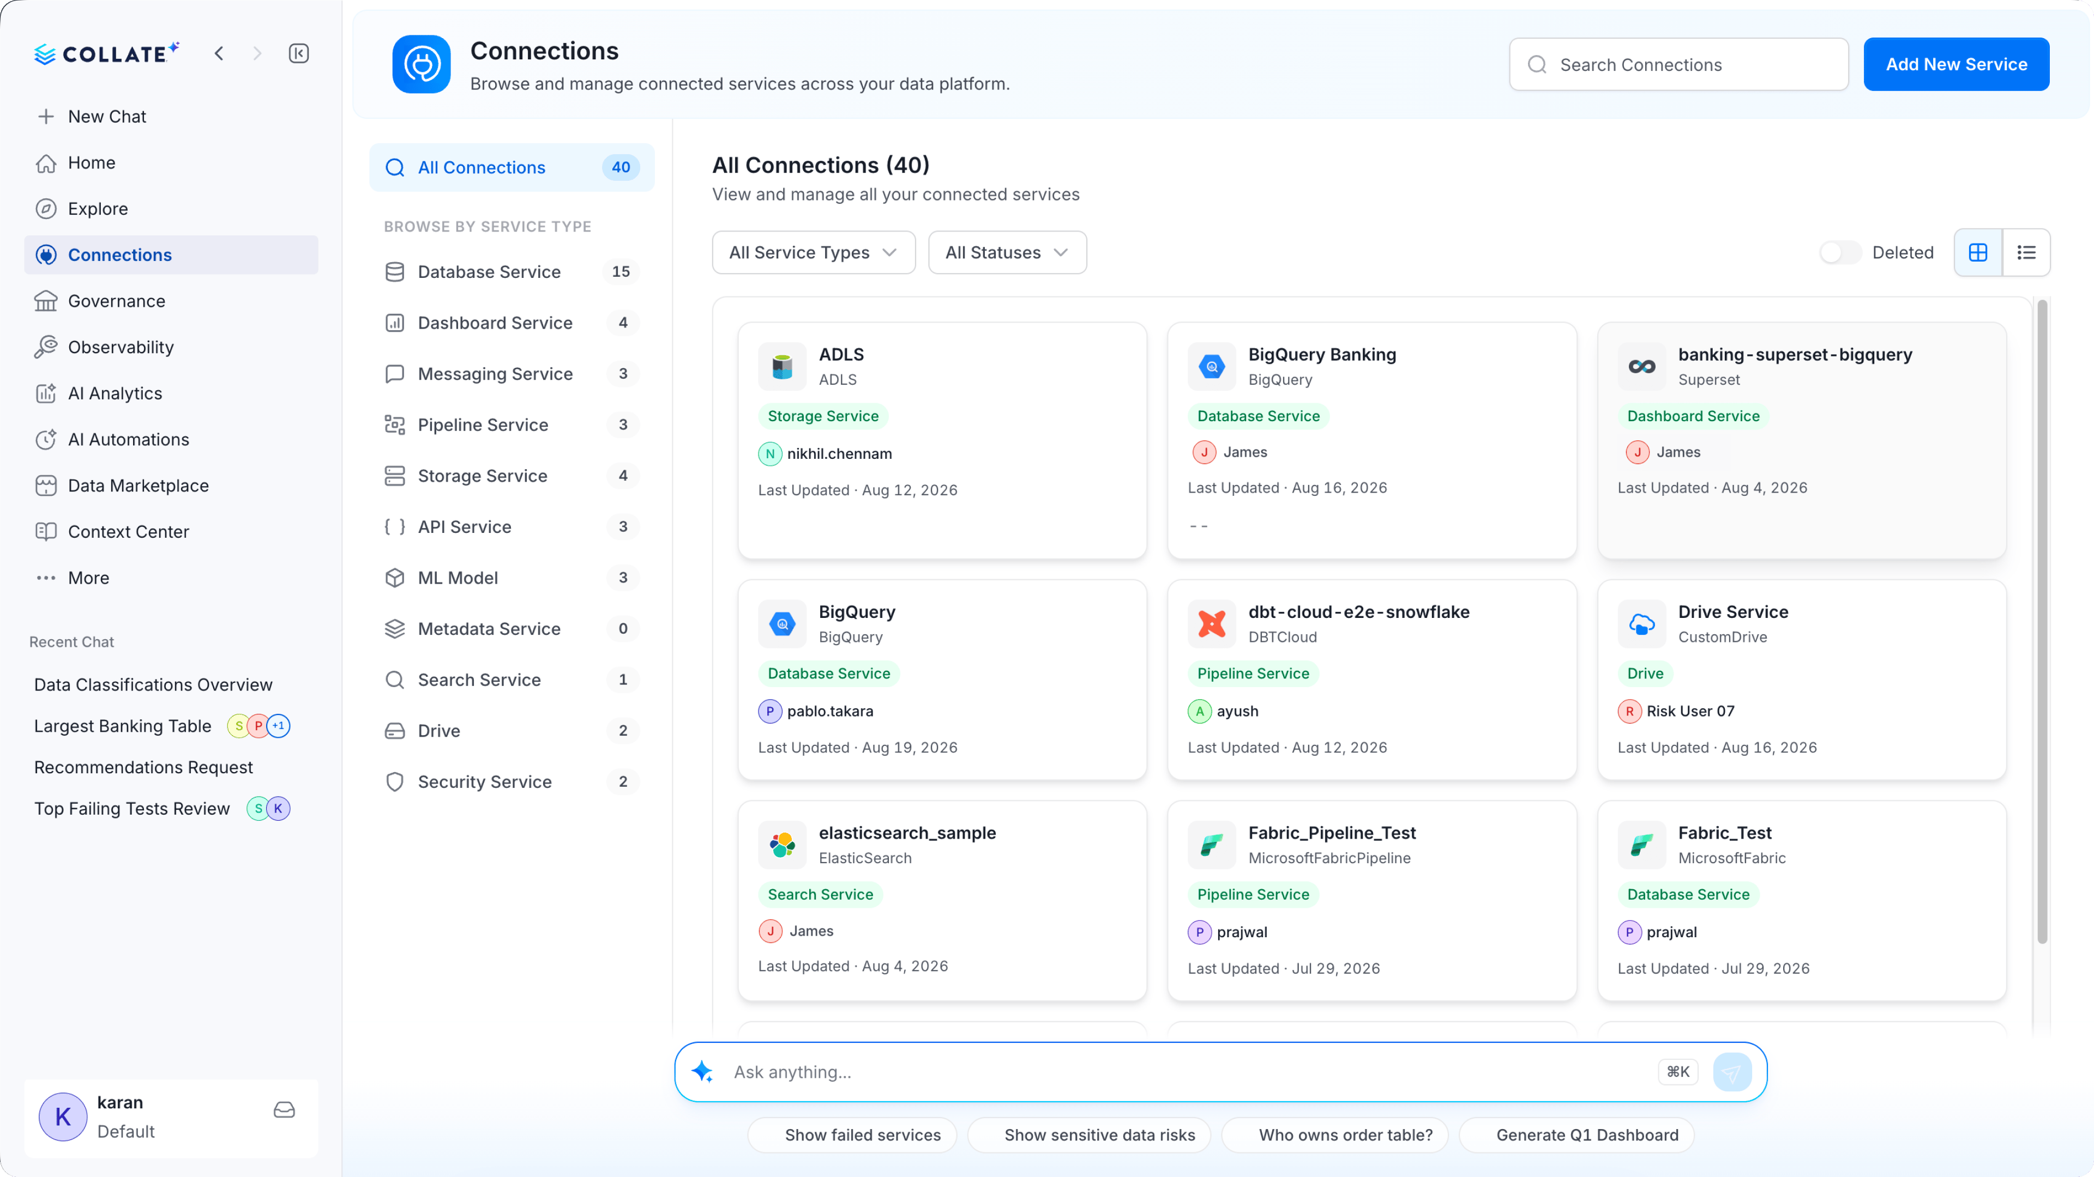Viewport: 2094px width, 1177px height.
Task: Click the Drive Service cloud icon
Action: point(1641,624)
